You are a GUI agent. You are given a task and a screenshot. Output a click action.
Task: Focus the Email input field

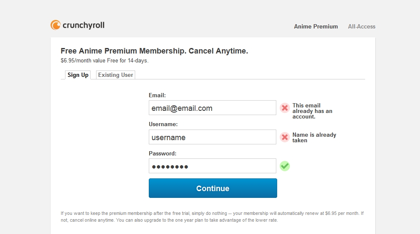click(x=213, y=108)
